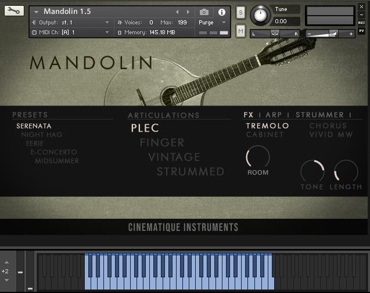Click the Memory chip icon
Screen dimensions: 370x293
coord(120,32)
